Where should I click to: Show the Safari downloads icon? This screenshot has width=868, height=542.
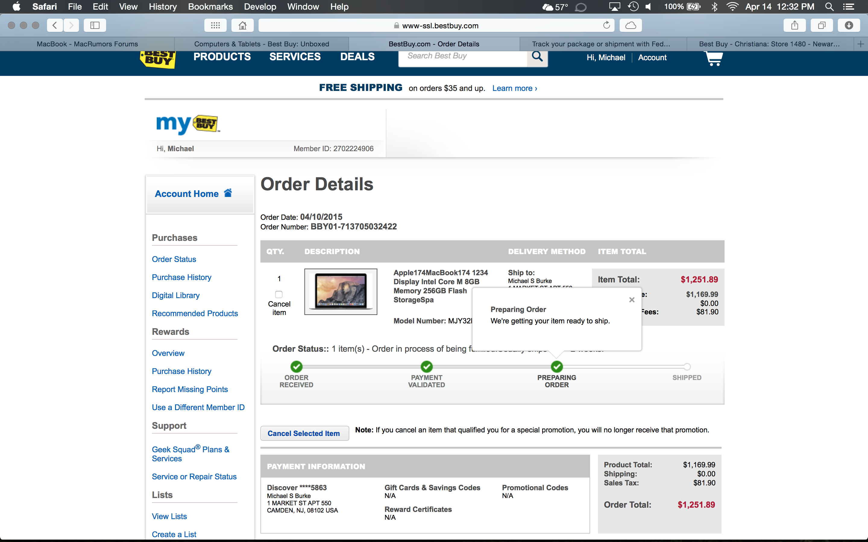click(849, 25)
